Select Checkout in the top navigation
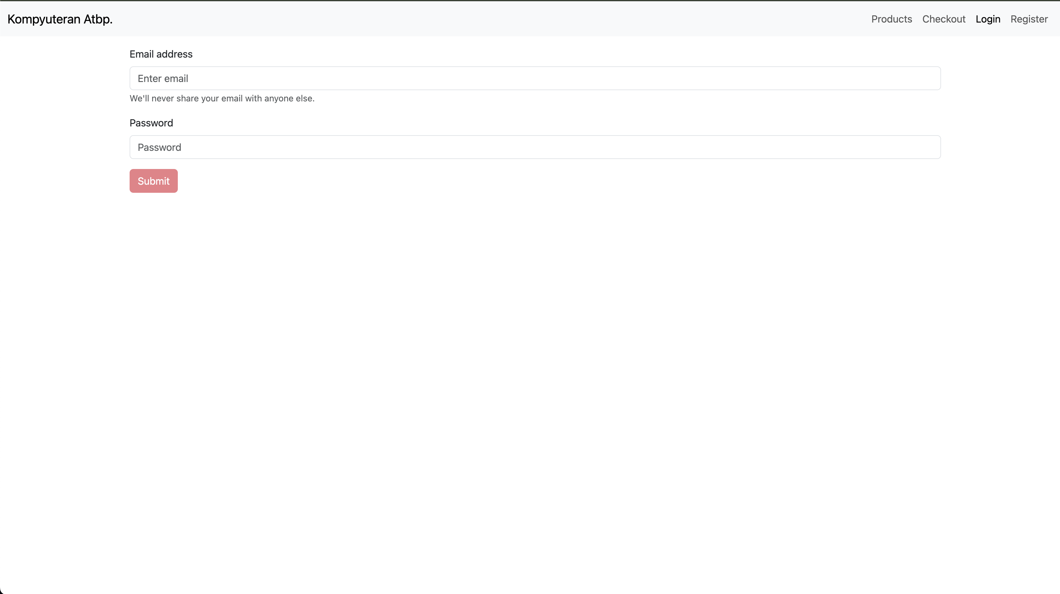The width and height of the screenshot is (1060, 594). 944,19
